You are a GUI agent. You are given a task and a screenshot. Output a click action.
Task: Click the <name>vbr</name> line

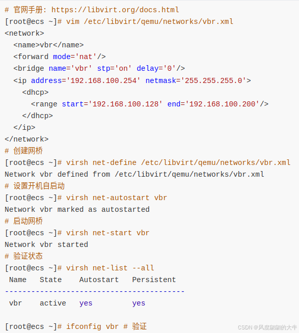click(48, 45)
